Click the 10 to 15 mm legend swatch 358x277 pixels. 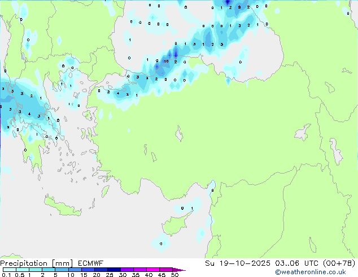75,270
